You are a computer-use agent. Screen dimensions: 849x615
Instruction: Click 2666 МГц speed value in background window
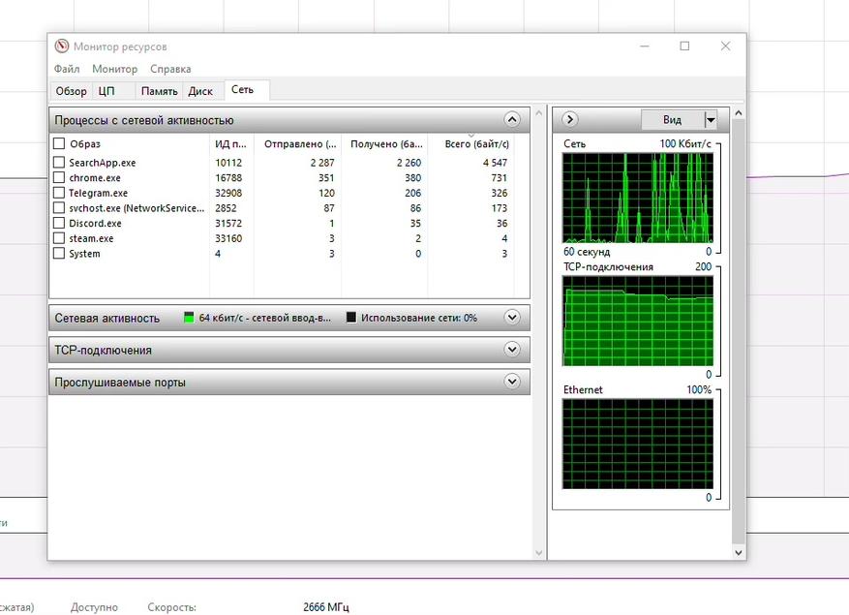[326, 607]
